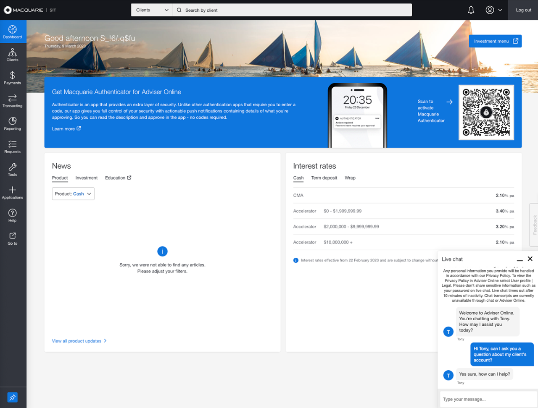Click Tony's avatar beside 'Yes sure' reply
This screenshot has width=538, height=408.
point(448,375)
